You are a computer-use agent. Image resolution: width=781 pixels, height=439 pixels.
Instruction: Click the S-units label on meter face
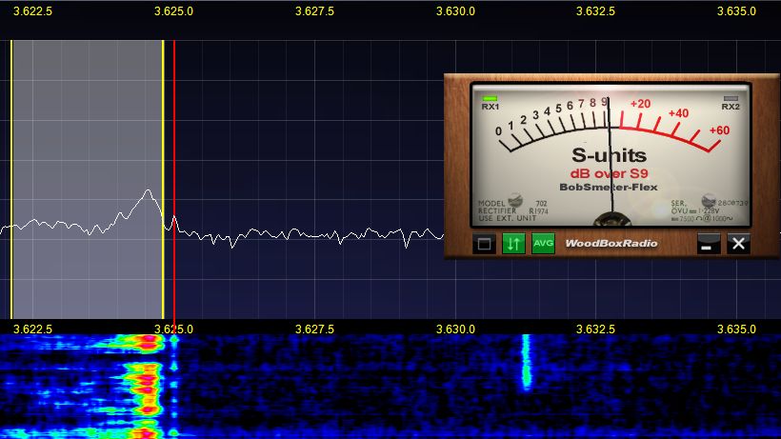pos(609,155)
